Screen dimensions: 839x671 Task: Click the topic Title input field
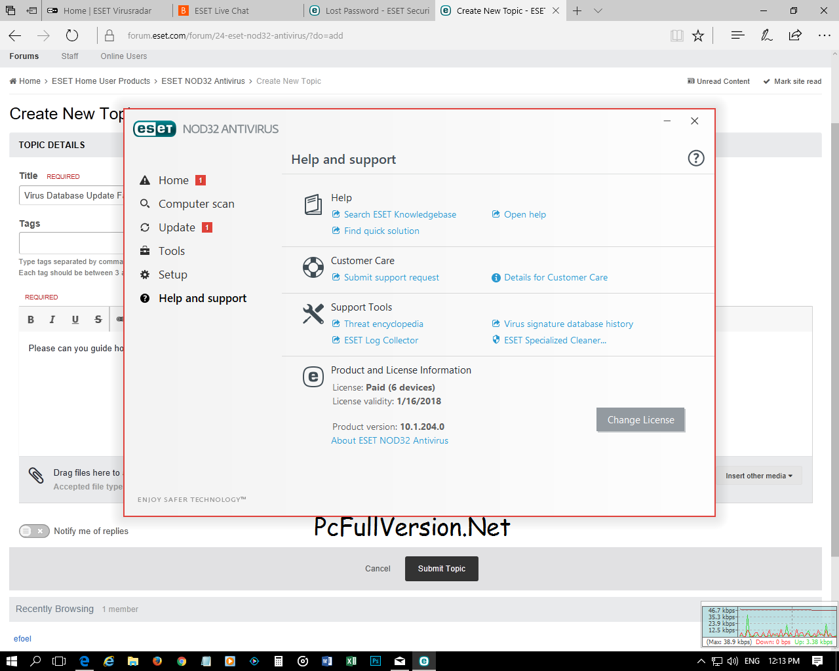pos(71,195)
